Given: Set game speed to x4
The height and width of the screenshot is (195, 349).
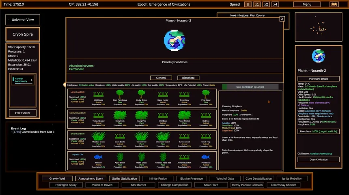Looking at the screenshot, I should click(275, 4).
